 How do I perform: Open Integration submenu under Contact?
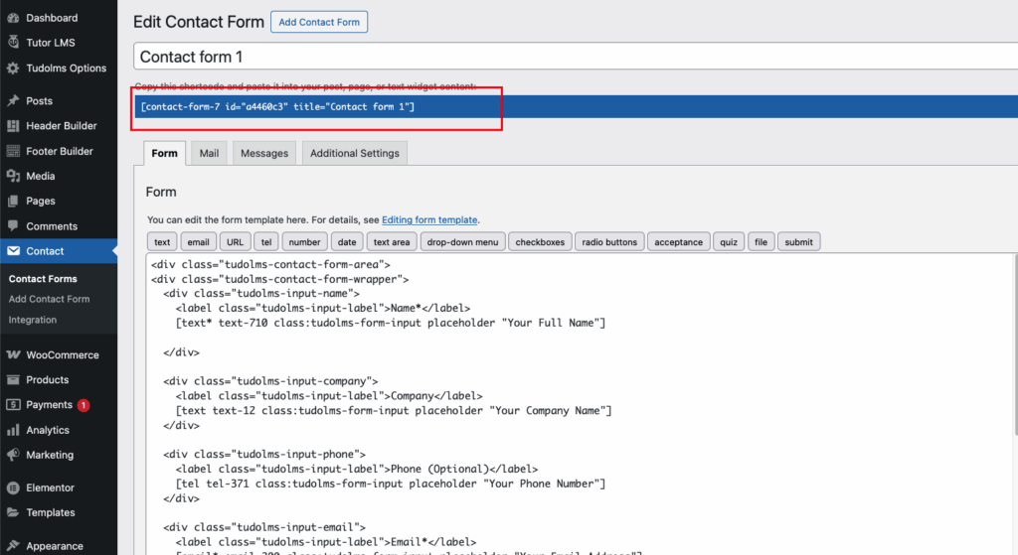(x=33, y=320)
